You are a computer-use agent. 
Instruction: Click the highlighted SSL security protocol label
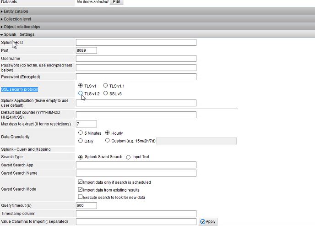(x=20, y=89)
